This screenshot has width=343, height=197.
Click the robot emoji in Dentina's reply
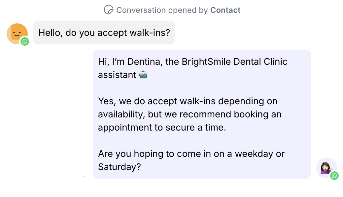coord(143,75)
